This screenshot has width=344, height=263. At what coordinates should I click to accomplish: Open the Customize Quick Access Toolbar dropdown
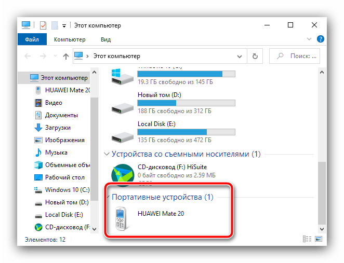click(x=64, y=26)
